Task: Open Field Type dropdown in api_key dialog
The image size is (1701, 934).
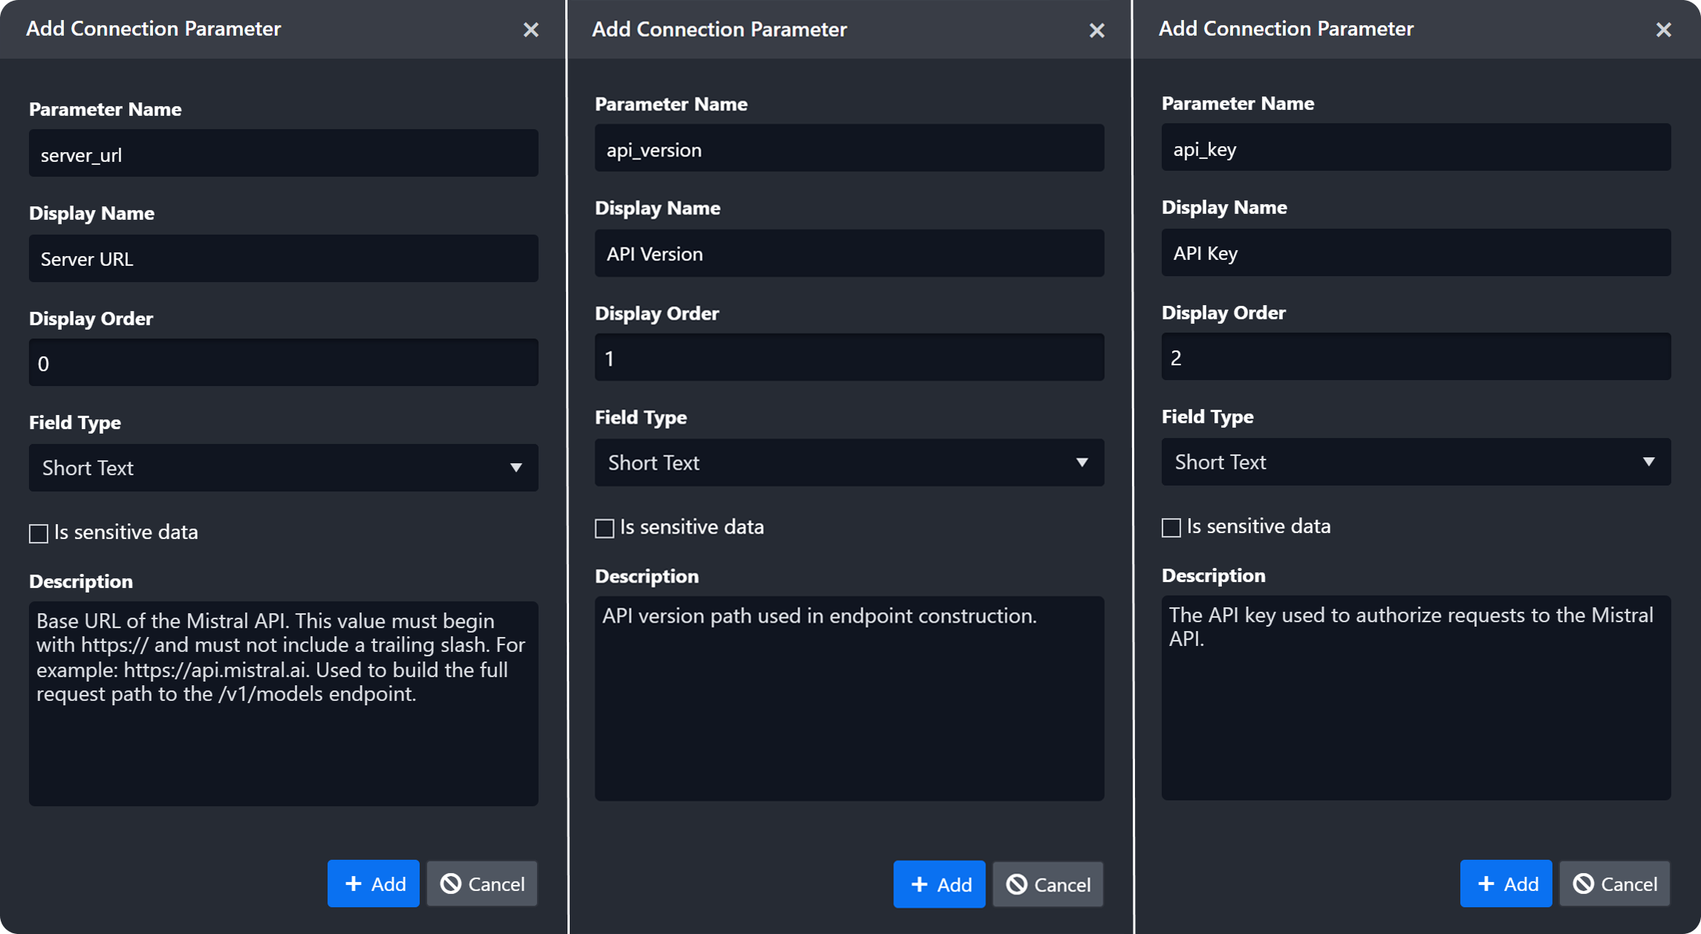Action: click(1416, 462)
